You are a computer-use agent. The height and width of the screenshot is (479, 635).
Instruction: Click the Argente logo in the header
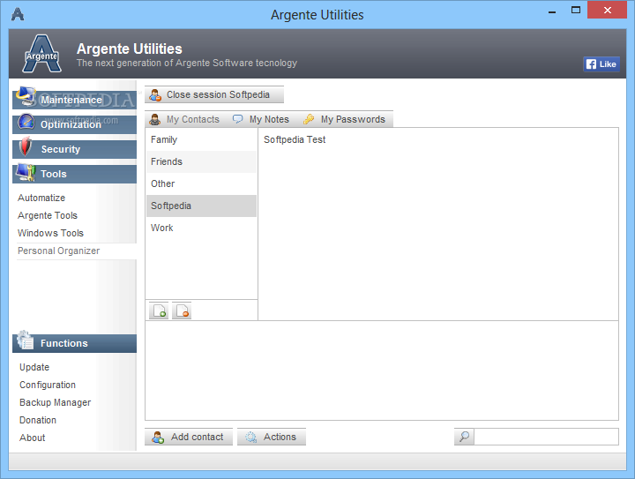click(41, 54)
